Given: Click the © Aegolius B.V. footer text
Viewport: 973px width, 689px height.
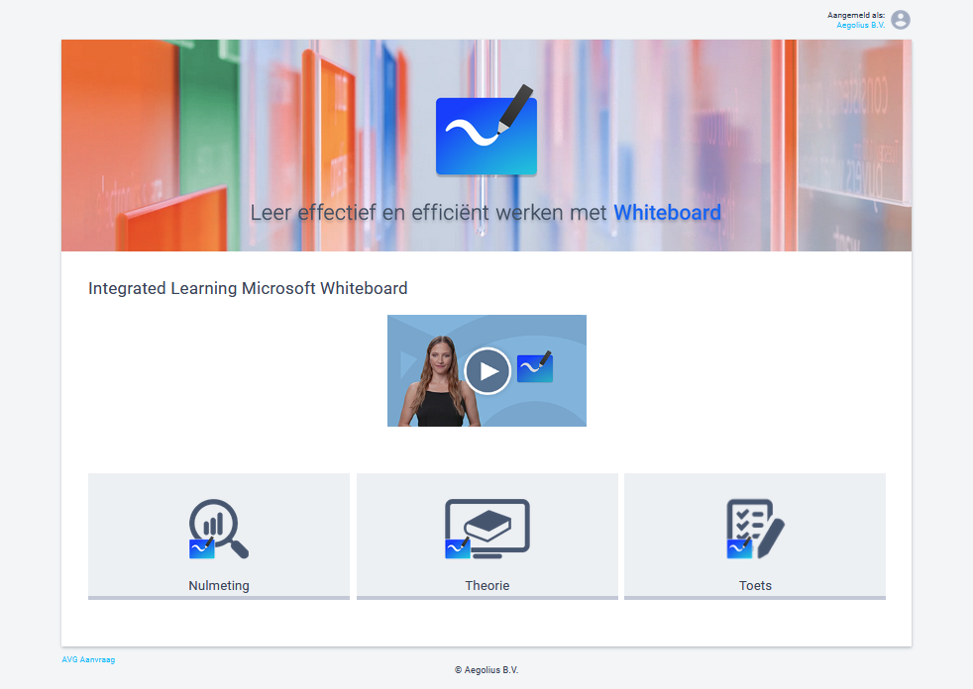Looking at the screenshot, I should click(x=486, y=670).
